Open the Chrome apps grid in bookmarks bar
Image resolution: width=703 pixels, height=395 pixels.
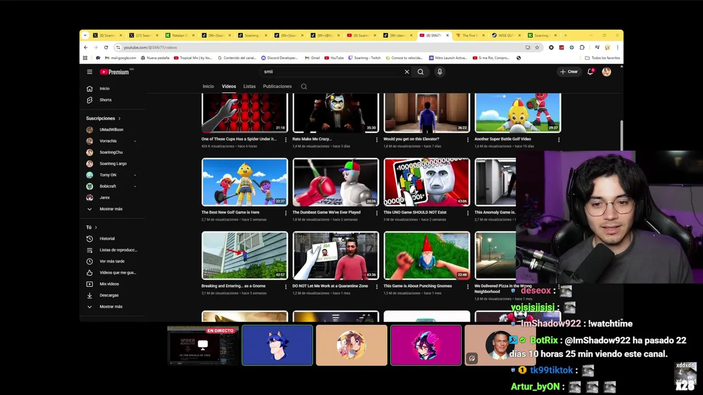[85, 58]
